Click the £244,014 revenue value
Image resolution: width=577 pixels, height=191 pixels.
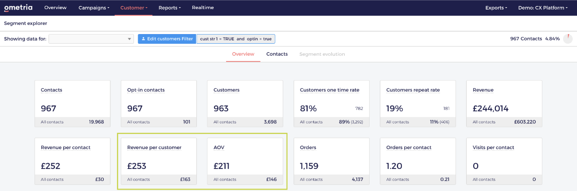(x=491, y=108)
